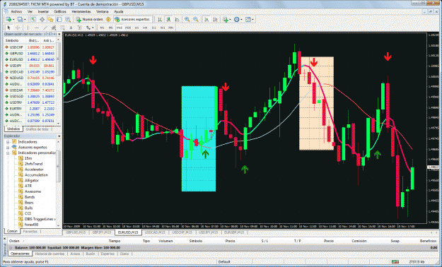Screen dimensions: 442x267
Task: Click the Beneficios column header
Action: pos(428,241)
